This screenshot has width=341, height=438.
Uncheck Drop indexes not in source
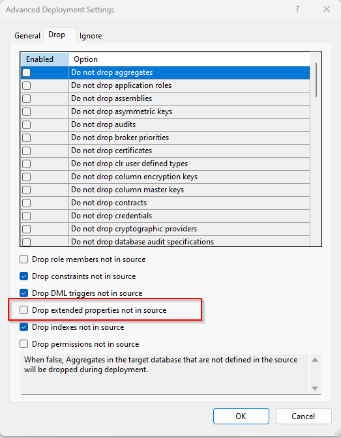point(23,327)
